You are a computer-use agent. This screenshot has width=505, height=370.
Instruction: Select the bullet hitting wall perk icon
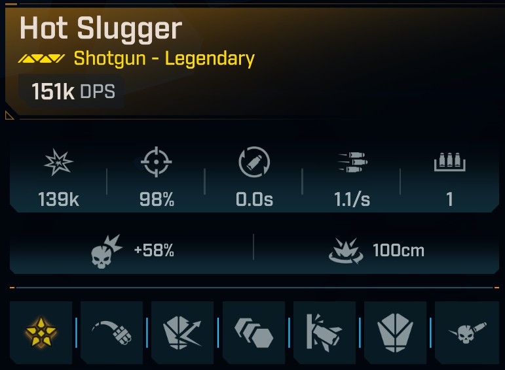(x=324, y=332)
